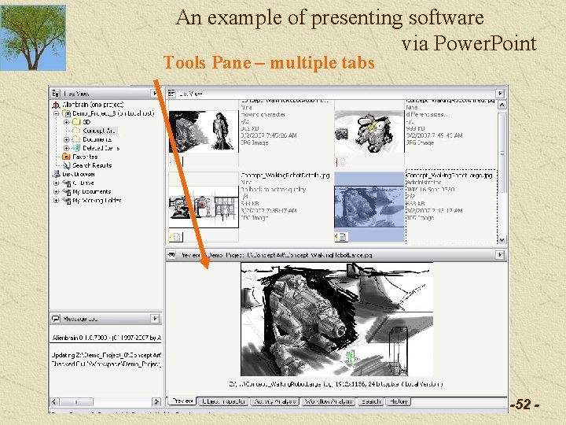Switch to the Object Inspector tab
The image size is (566, 425).
[223, 401]
